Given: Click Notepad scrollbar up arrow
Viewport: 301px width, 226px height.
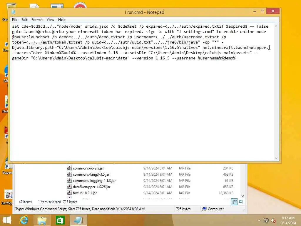Looking at the screenshot, I should (x=276, y=26).
